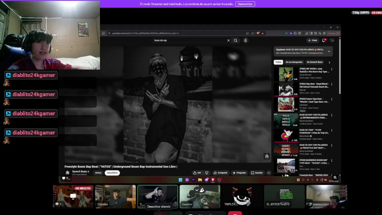
Task: Open options for MF DOOM x Joey Bada$$ video
Action: pyautogui.click(x=332, y=69)
